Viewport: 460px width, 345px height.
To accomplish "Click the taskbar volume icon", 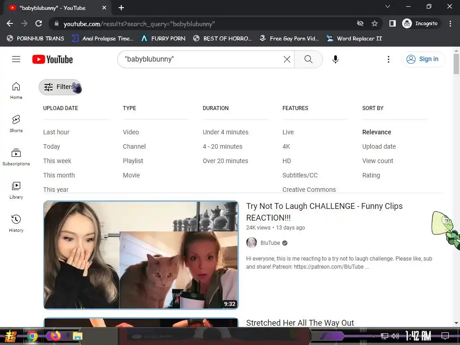I will tap(395, 336).
